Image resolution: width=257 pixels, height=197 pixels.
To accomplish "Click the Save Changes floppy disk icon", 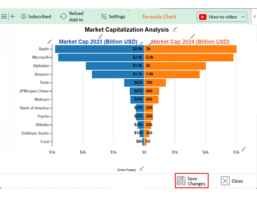I will point(181,181).
